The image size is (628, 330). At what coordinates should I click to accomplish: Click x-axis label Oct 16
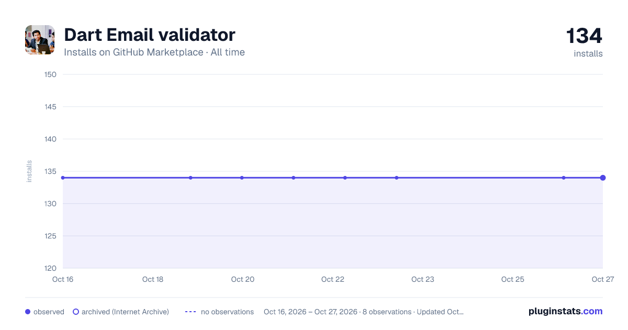63,279
